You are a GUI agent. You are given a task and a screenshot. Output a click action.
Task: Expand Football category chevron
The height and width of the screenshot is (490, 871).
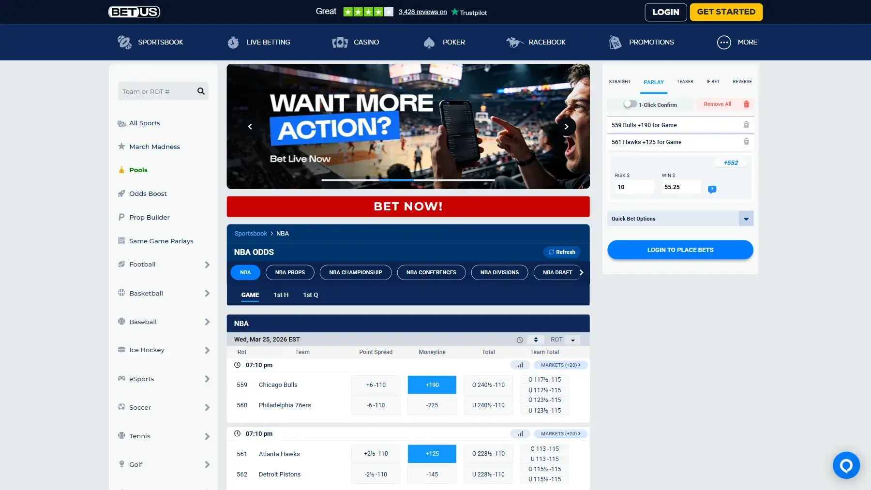(207, 265)
